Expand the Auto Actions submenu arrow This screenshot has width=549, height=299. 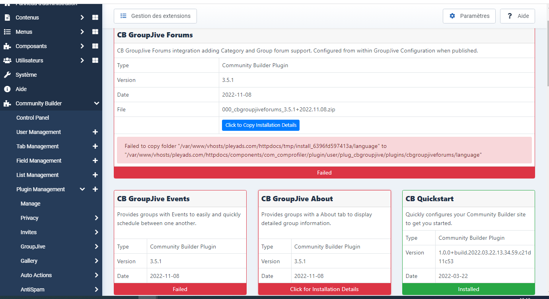[96, 275]
